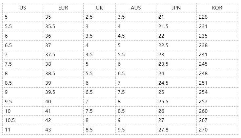
Task: Select the KOR column header
Action: tap(217, 8)
